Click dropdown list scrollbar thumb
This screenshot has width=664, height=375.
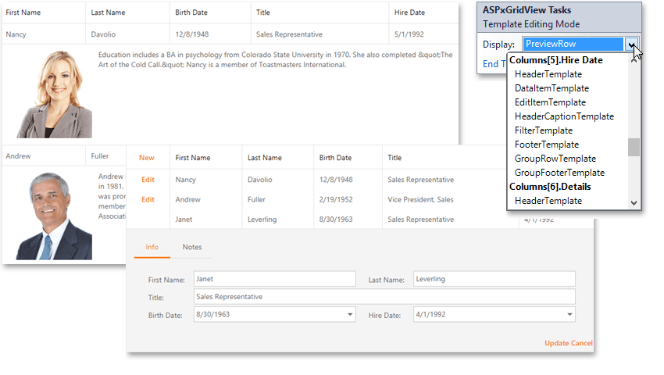[x=634, y=148]
